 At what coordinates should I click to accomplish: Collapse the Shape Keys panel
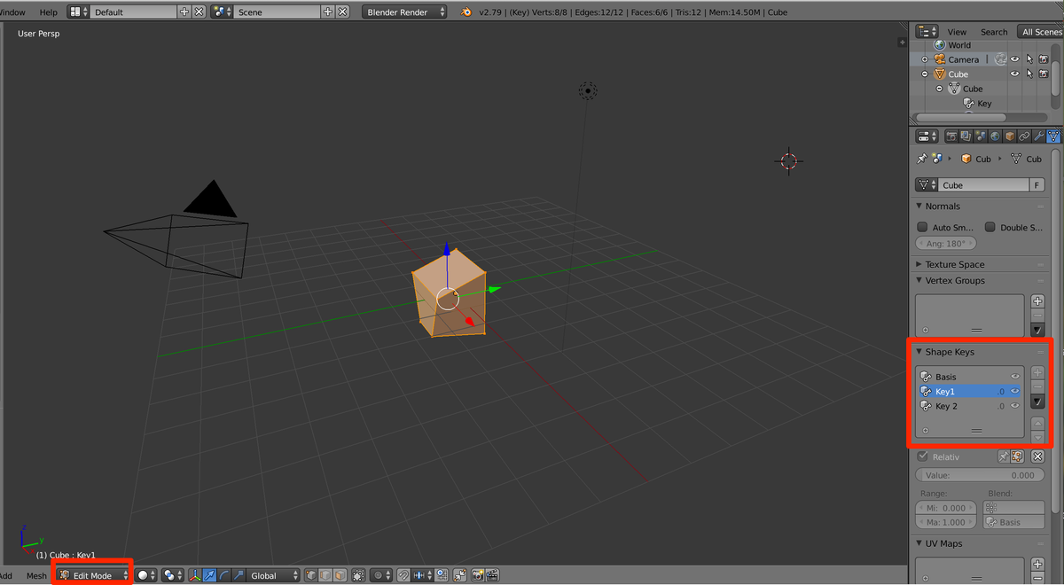click(919, 352)
